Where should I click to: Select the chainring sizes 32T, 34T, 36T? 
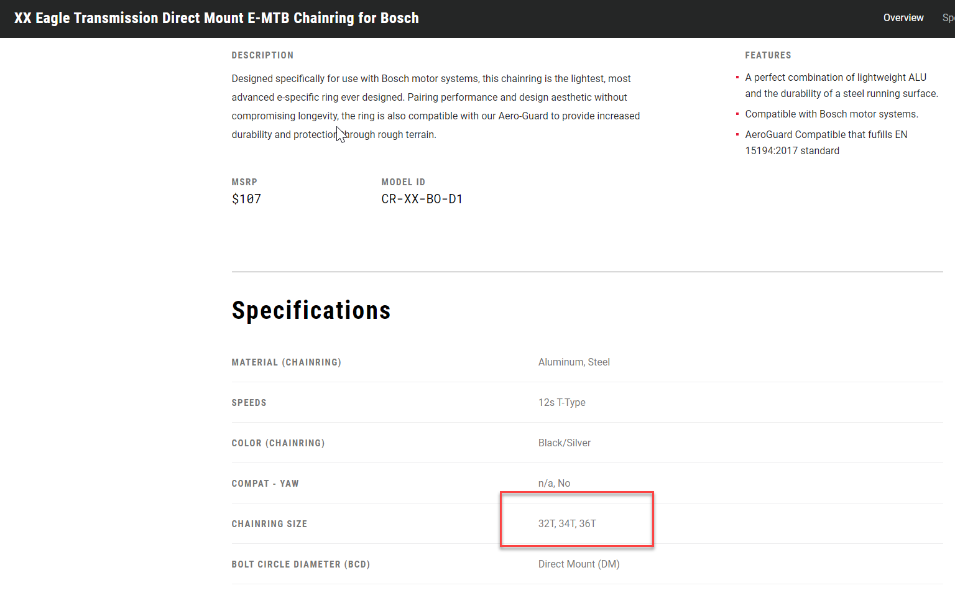tap(567, 523)
